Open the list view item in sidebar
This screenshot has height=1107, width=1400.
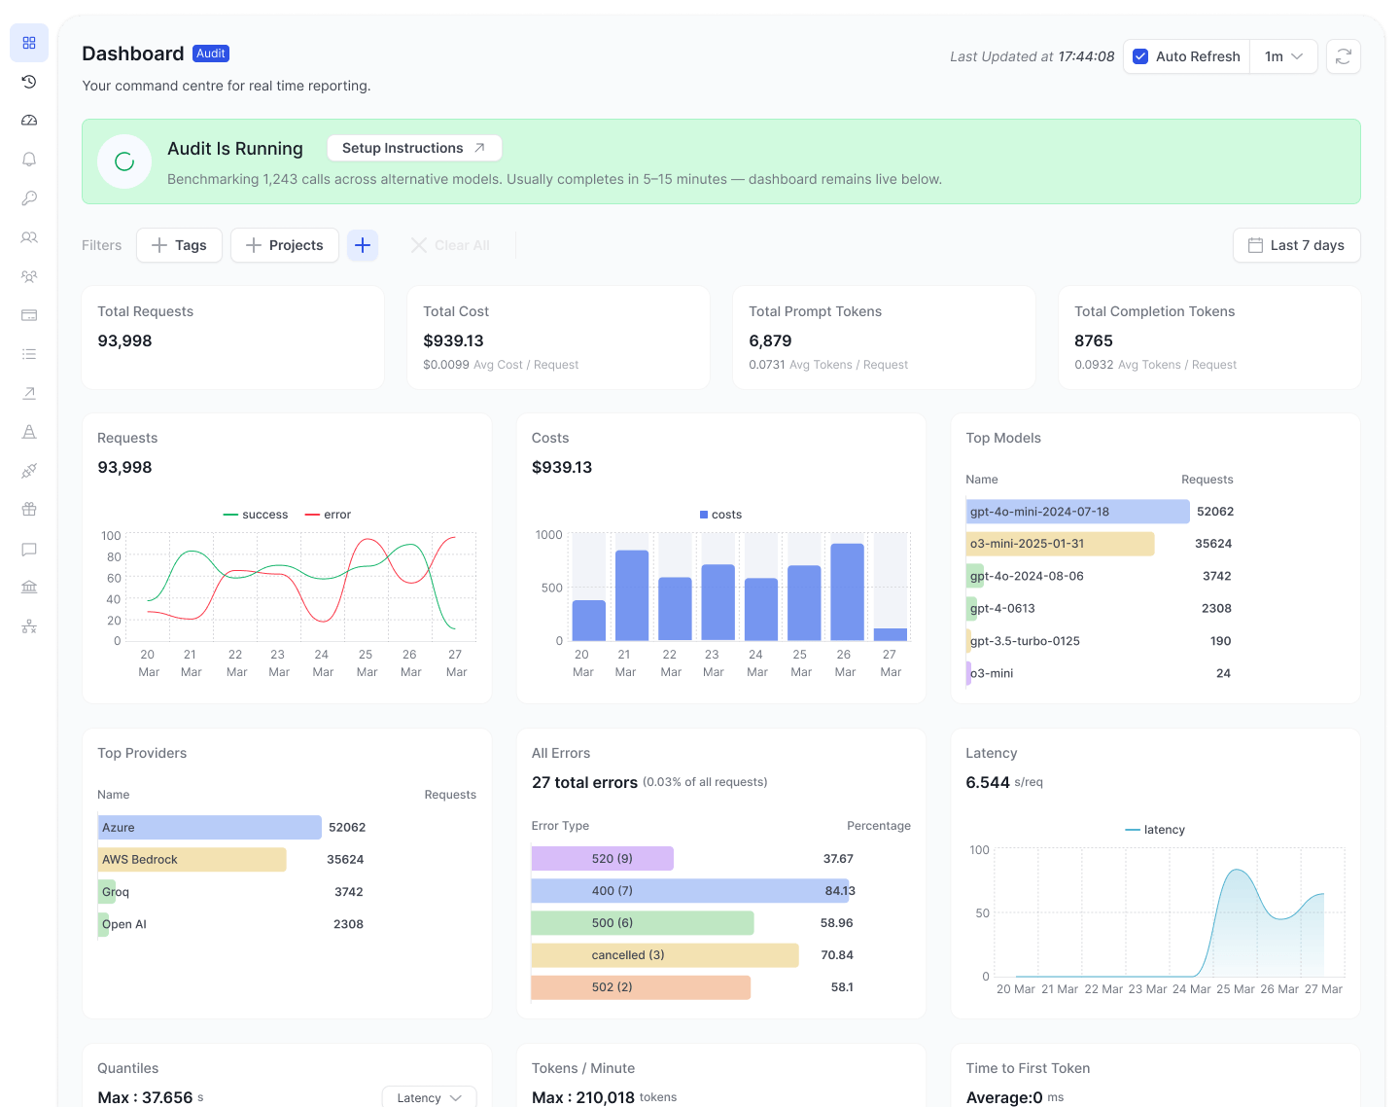(29, 354)
